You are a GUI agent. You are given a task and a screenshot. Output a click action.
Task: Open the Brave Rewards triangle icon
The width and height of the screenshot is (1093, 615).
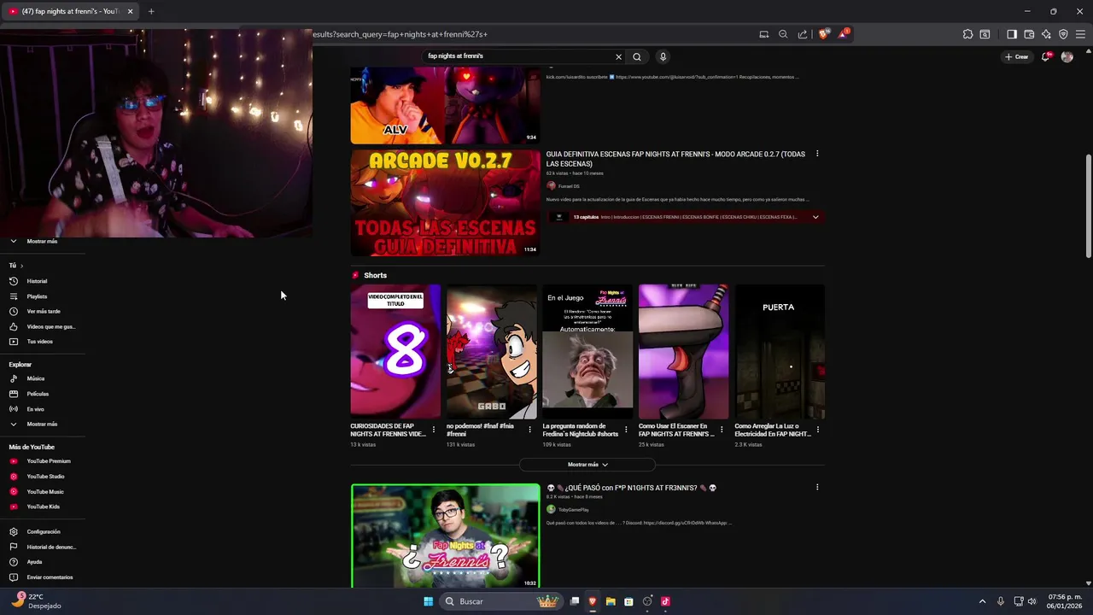(x=844, y=34)
